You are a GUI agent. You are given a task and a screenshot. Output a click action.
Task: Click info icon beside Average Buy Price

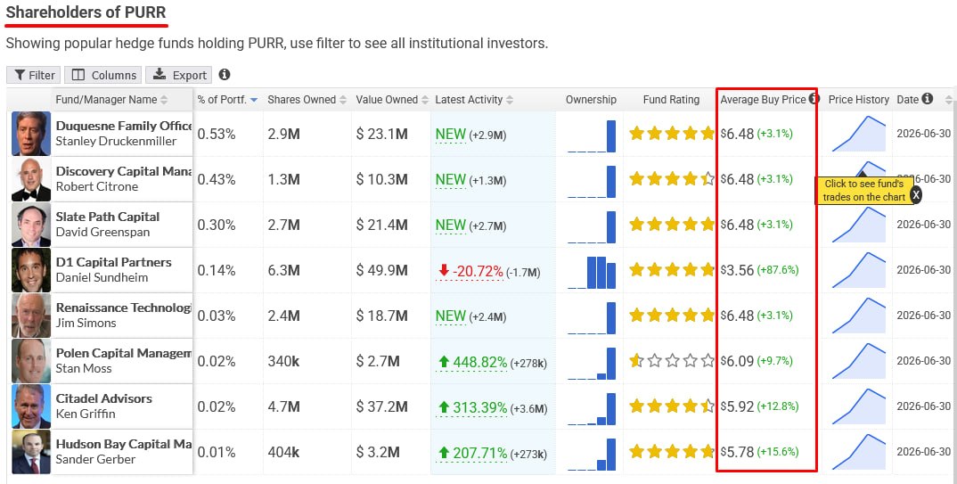click(x=814, y=98)
